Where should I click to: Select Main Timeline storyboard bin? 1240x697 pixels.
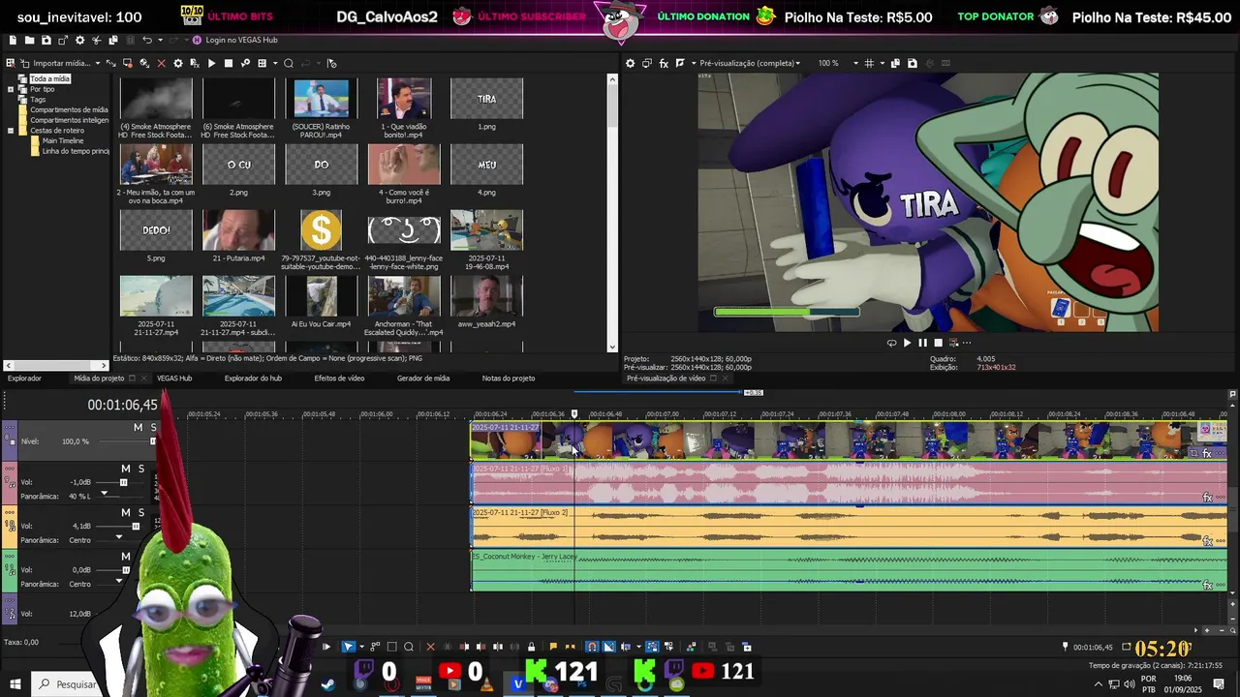click(x=63, y=140)
